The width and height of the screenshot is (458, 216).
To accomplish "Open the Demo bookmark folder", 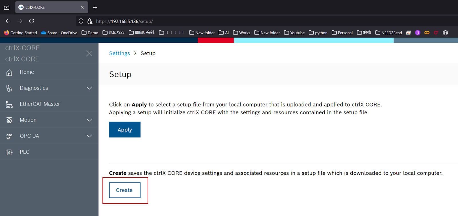I will tap(90, 33).
